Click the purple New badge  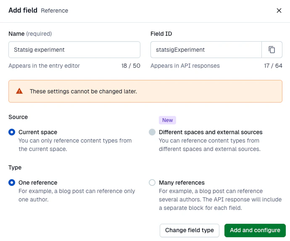click(167, 120)
